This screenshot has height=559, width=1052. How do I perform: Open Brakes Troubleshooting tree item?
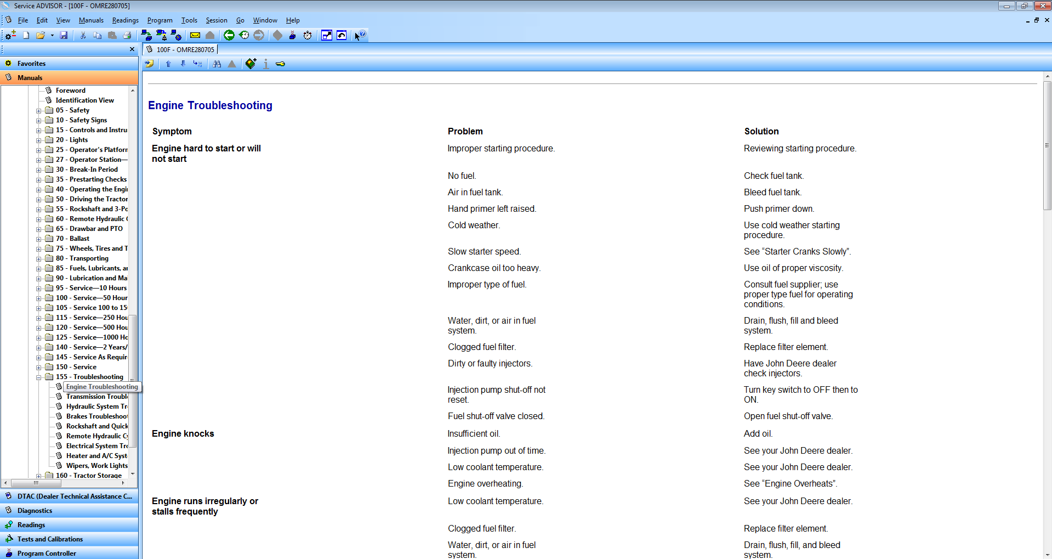pos(96,416)
